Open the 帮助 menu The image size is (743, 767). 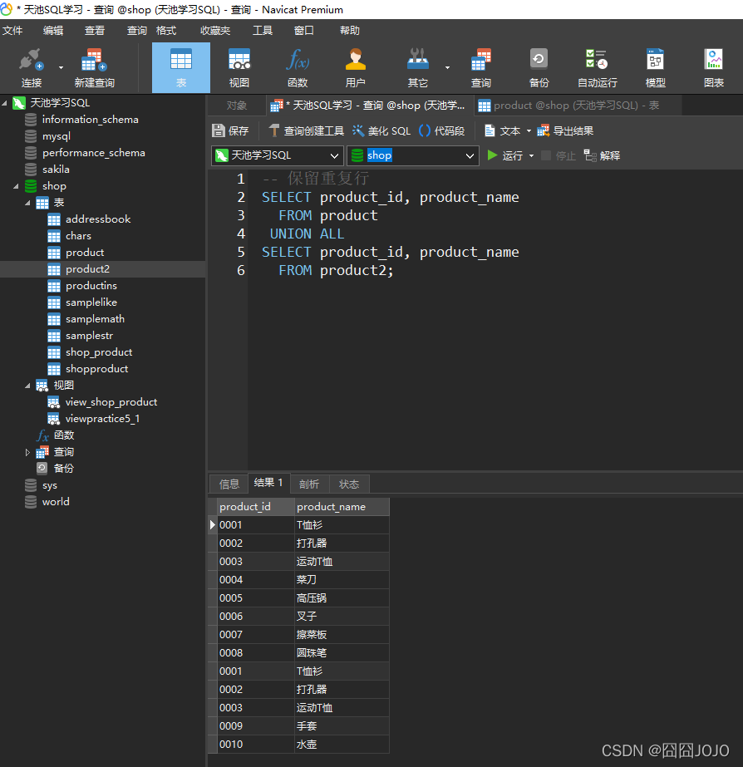point(350,30)
